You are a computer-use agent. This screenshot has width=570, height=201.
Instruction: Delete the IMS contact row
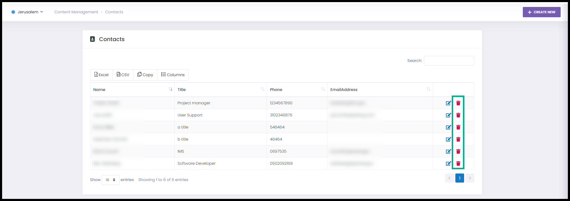[458, 151]
